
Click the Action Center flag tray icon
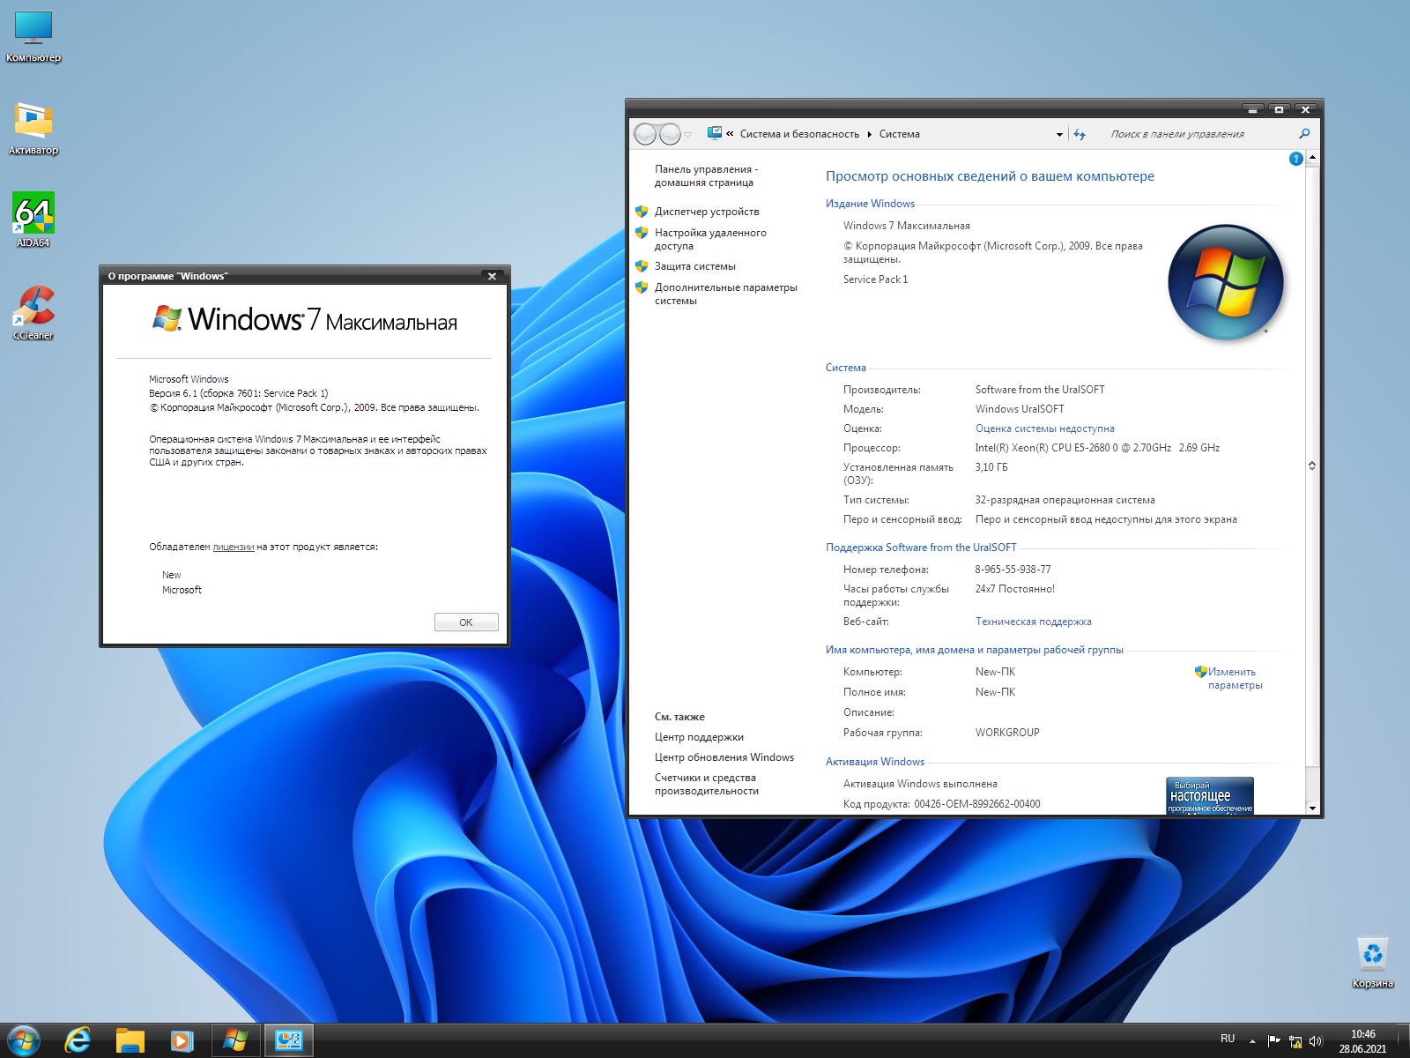(x=1273, y=1040)
